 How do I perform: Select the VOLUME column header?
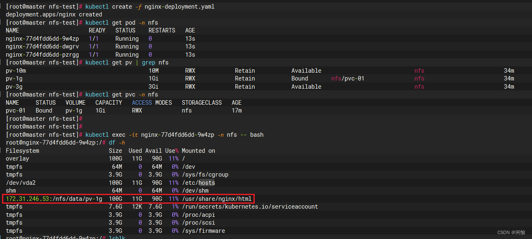[76, 103]
